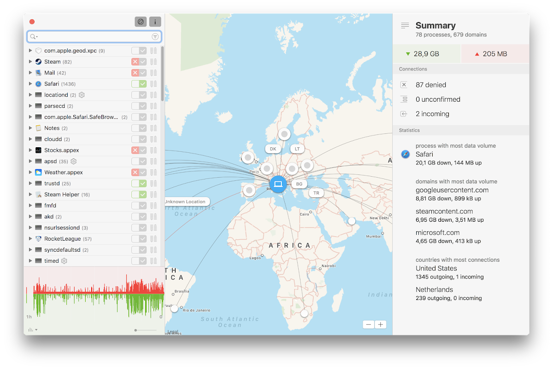Click the connection list scrollbar
The image size is (553, 369).
click(162, 74)
